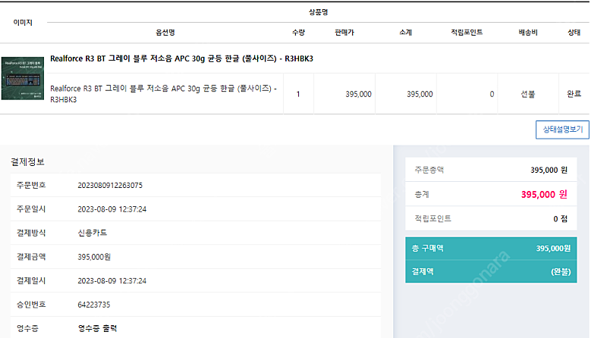
Task: Click the 소계 column header
Action: [x=405, y=33]
